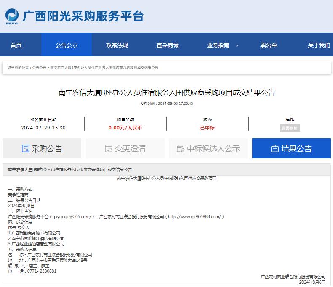Viewport: 333px width, 287px height.
Task: Click the heading 四、成交信息
Action: point(20,222)
